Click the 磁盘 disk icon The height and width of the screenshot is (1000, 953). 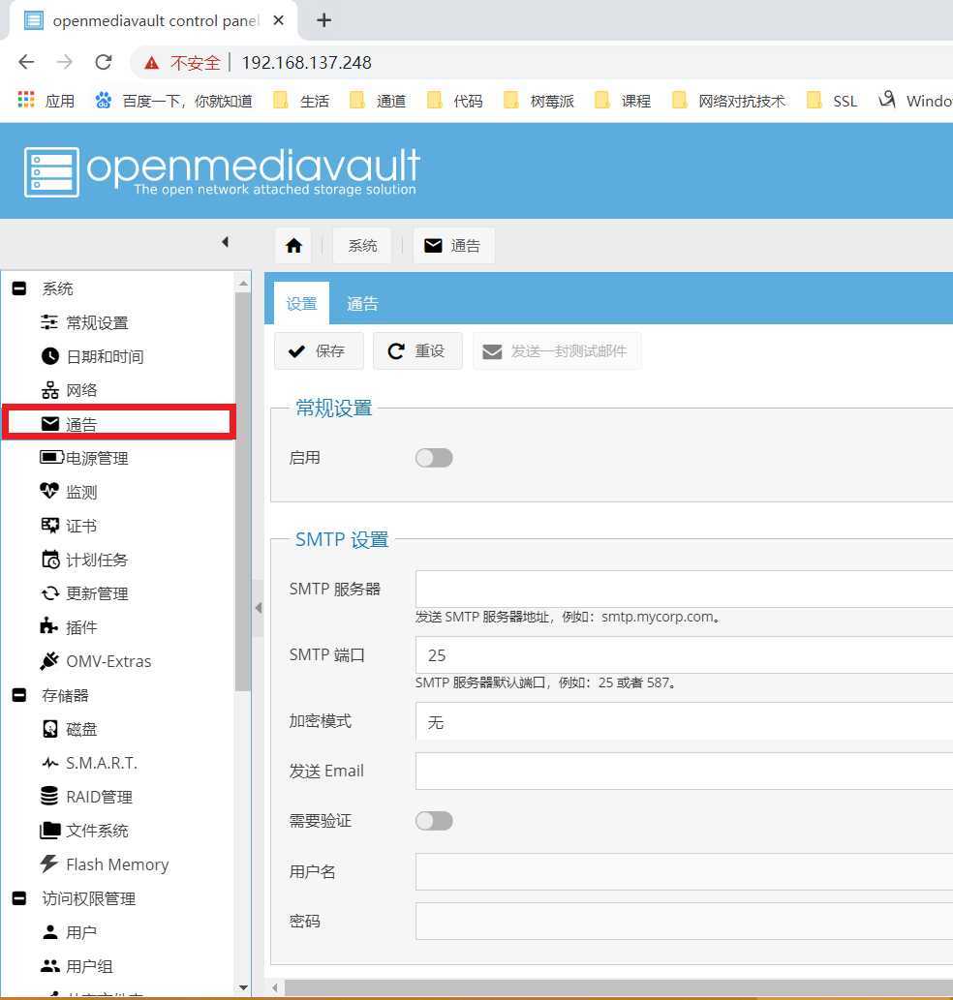click(49, 728)
